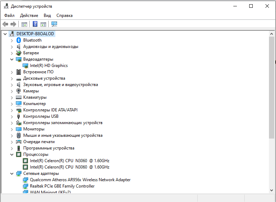Click the scrollbar up arrow
Viewport: 276px width, 202px height.
point(271,34)
